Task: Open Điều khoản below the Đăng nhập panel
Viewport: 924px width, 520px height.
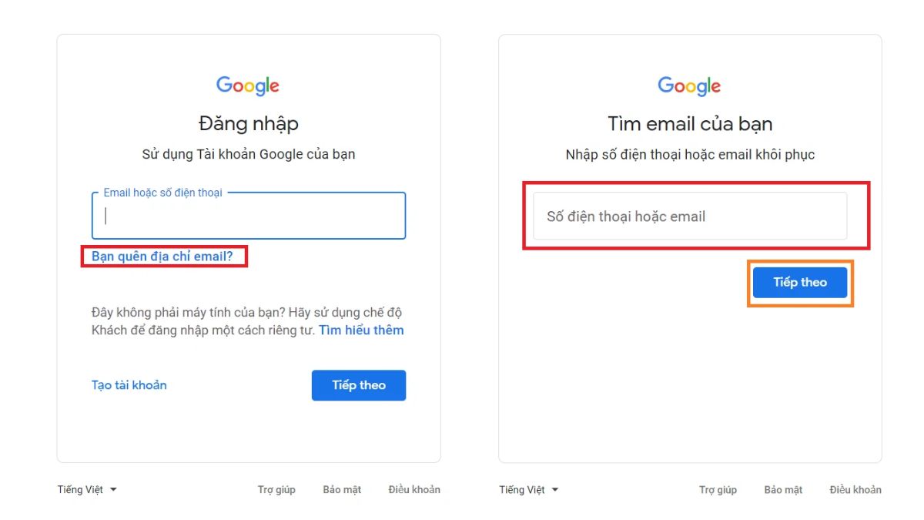Action: (414, 490)
